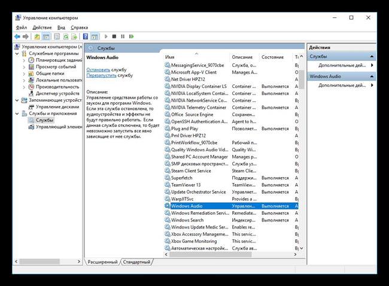Select the NVIDIA Telemetry Container row
The image size is (389, 286).
coord(231,108)
